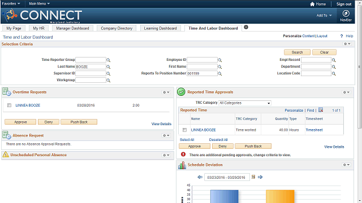The image size is (362, 203).
Task: Approve the overtime request
Action: [20, 122]
